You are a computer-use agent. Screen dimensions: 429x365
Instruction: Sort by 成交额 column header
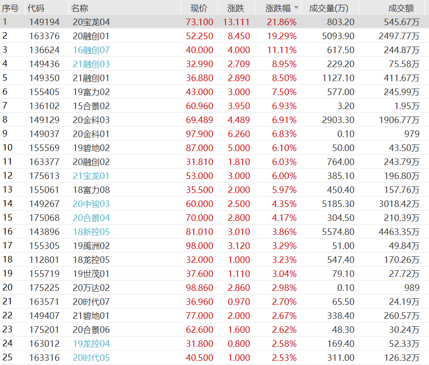[401, 8]
